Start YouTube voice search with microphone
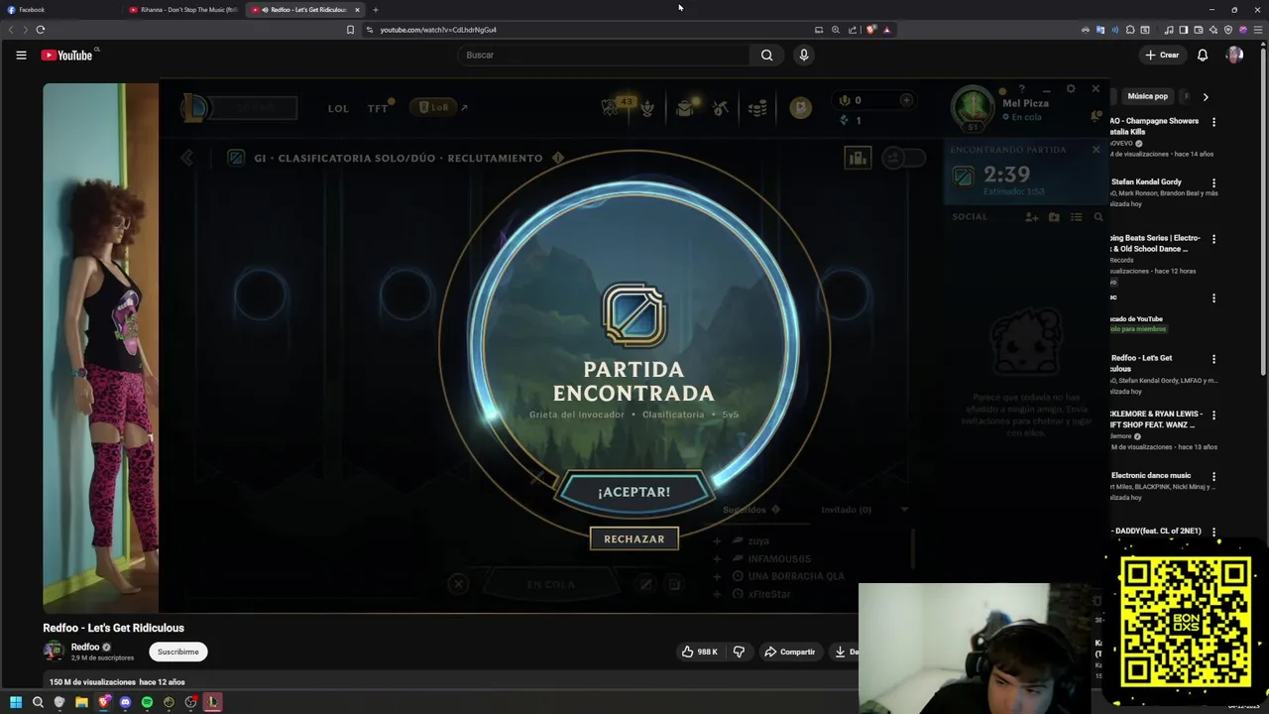1269x714 pixels. click(x=804, y=56)
